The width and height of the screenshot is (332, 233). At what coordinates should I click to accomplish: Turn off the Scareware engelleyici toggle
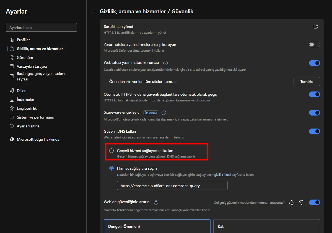(x=315, y=113)
